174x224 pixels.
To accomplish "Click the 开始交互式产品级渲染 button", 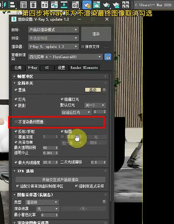I will [x=60, y=180].
